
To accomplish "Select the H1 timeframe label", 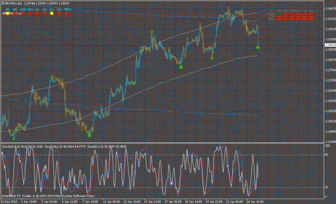I will tap(37, 10).
